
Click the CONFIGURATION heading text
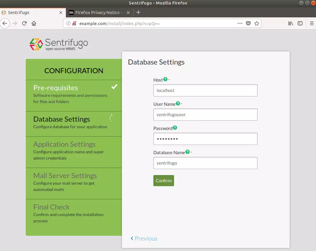pyautogui.click(x=74, y=71)
